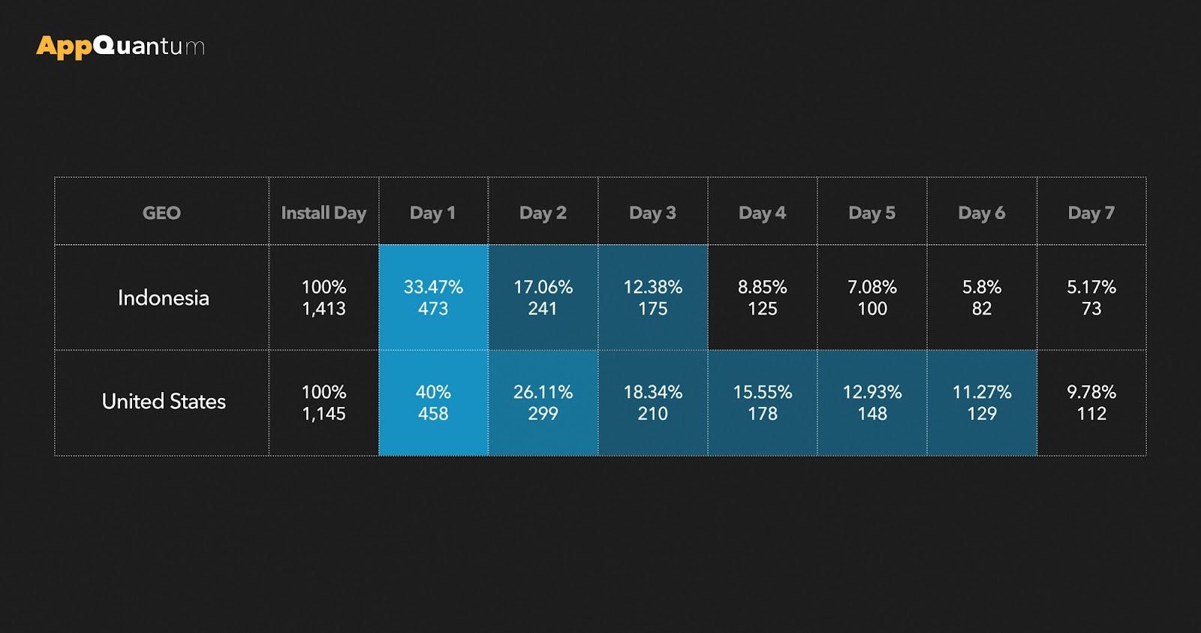Click the AppQuantum logo
1201x633 pixels.
pyautogui.click(x=120, y=47)
